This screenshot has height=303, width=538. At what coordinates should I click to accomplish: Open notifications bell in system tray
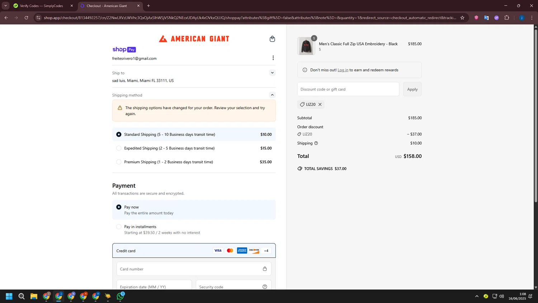[x=530, y=296]
